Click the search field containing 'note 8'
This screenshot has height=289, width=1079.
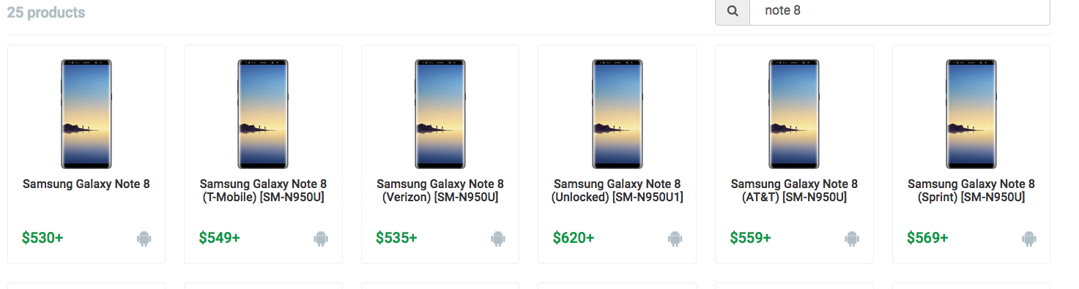[900, 11]
